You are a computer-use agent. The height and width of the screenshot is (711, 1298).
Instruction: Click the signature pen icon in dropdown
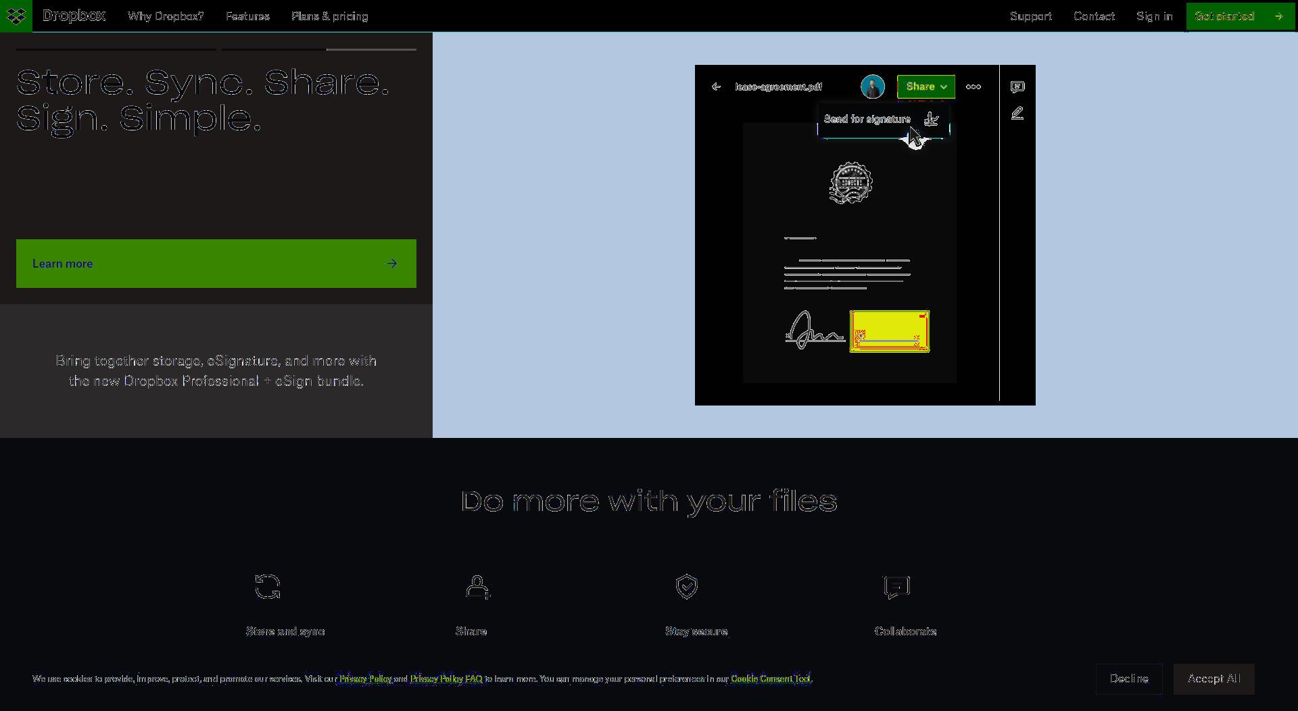[x=932, y=119]
